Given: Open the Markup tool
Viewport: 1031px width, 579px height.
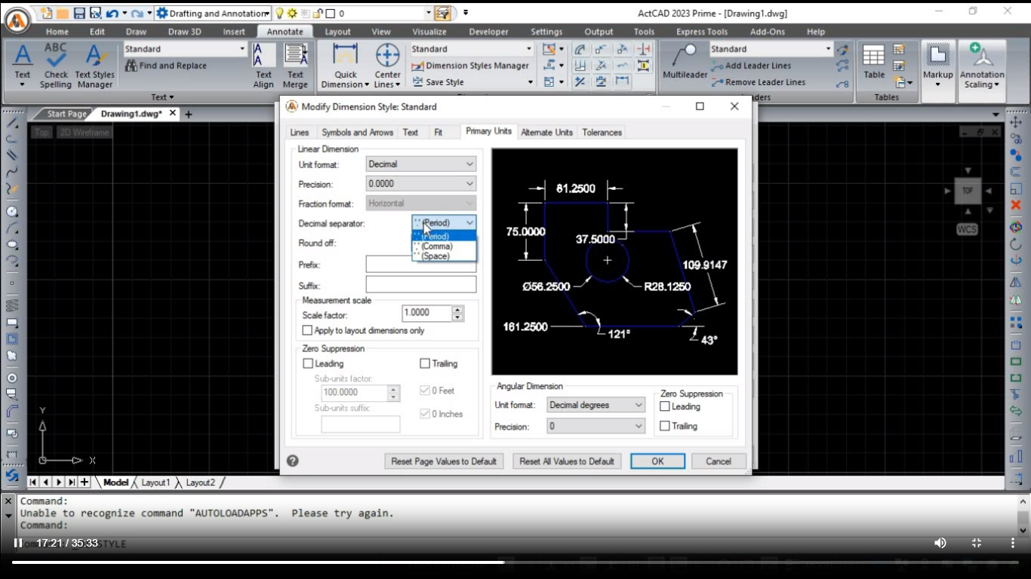Looking at the screenshot, I should (x=938, y=65).
